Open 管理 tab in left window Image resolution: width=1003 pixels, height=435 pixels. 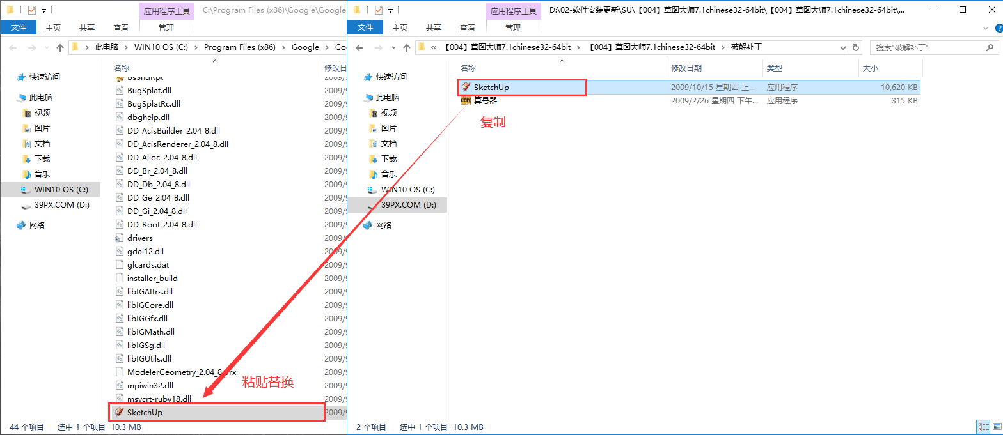pyautogui.click(x=166, y=27)
